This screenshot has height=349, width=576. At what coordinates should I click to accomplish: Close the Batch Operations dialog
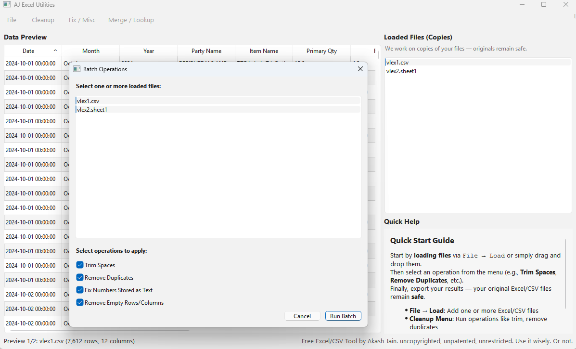[x=360, y=69]
